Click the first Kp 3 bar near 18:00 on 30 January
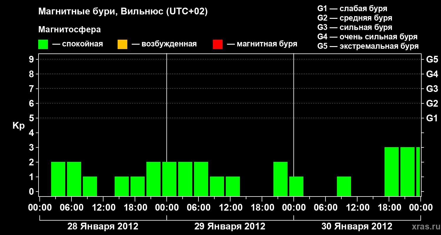The width and height of the screenshot is (441, 235). [x=392, y=172]
